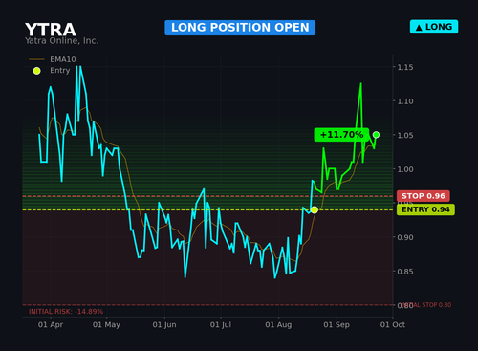The image size is (478, 351).
Task: Click the 01 Apr date label
Action: click(x=51, y=325)
